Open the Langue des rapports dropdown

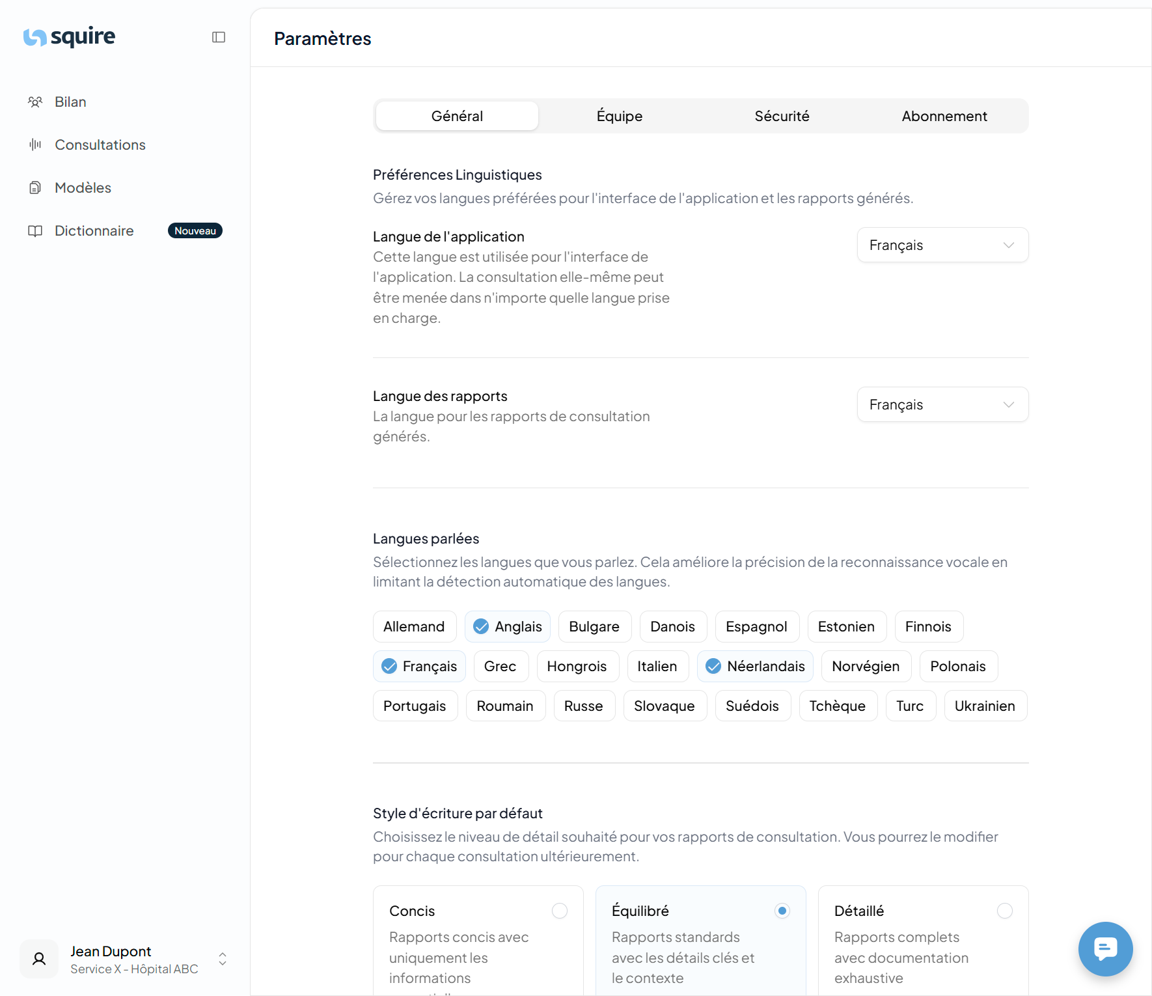pyautogui.click(x=942, y=404)
